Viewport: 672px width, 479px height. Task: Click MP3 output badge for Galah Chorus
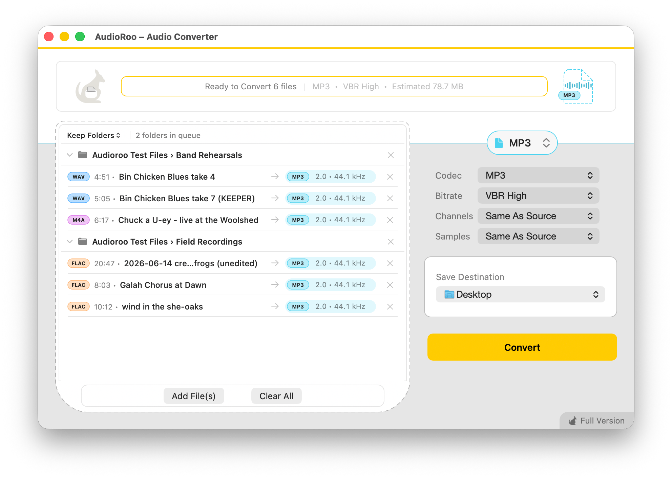298,285
